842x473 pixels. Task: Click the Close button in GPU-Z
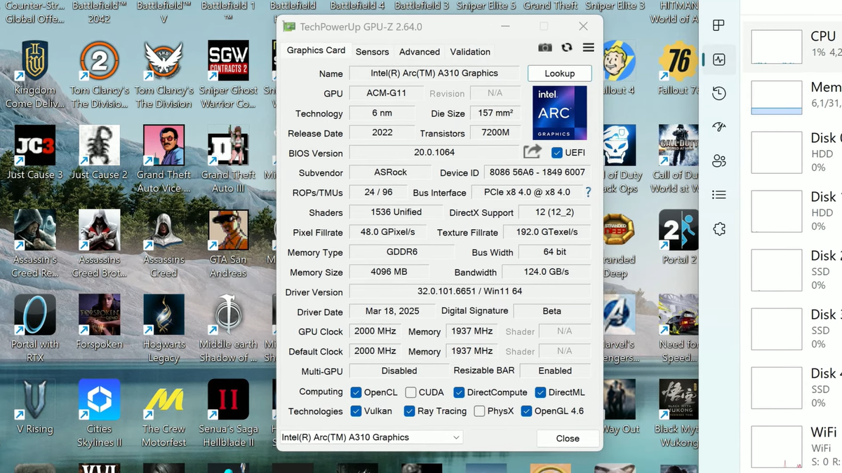[x=568, y=439]
